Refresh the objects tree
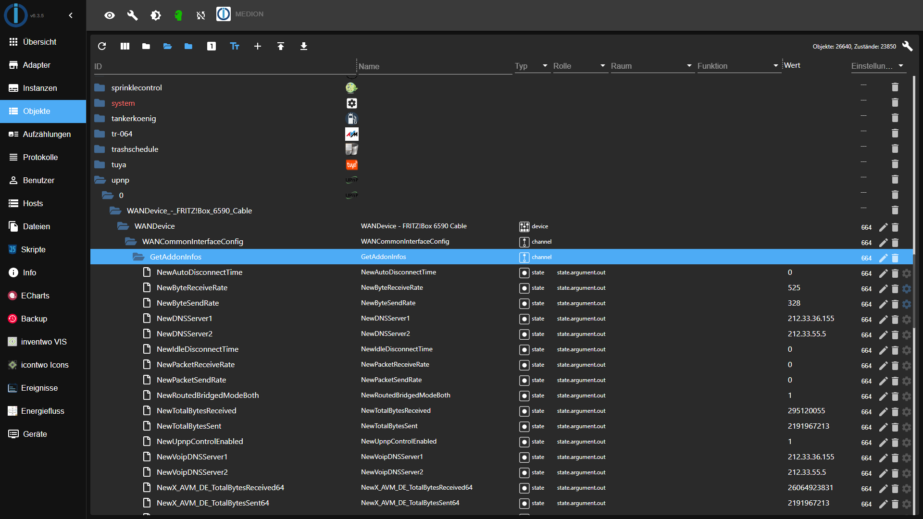The image size is (923, 519). (102, 46)
